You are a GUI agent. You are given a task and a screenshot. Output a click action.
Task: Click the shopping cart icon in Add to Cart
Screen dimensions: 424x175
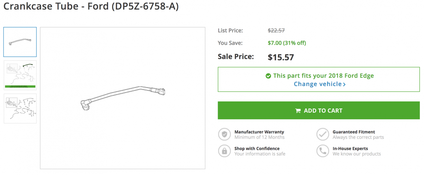click(x=298, y=111)
